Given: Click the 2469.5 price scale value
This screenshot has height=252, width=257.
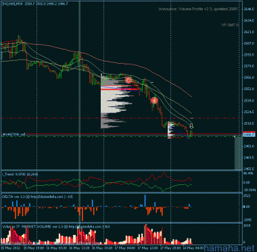Looking at the screenshot, I should (x=250, y=157).
